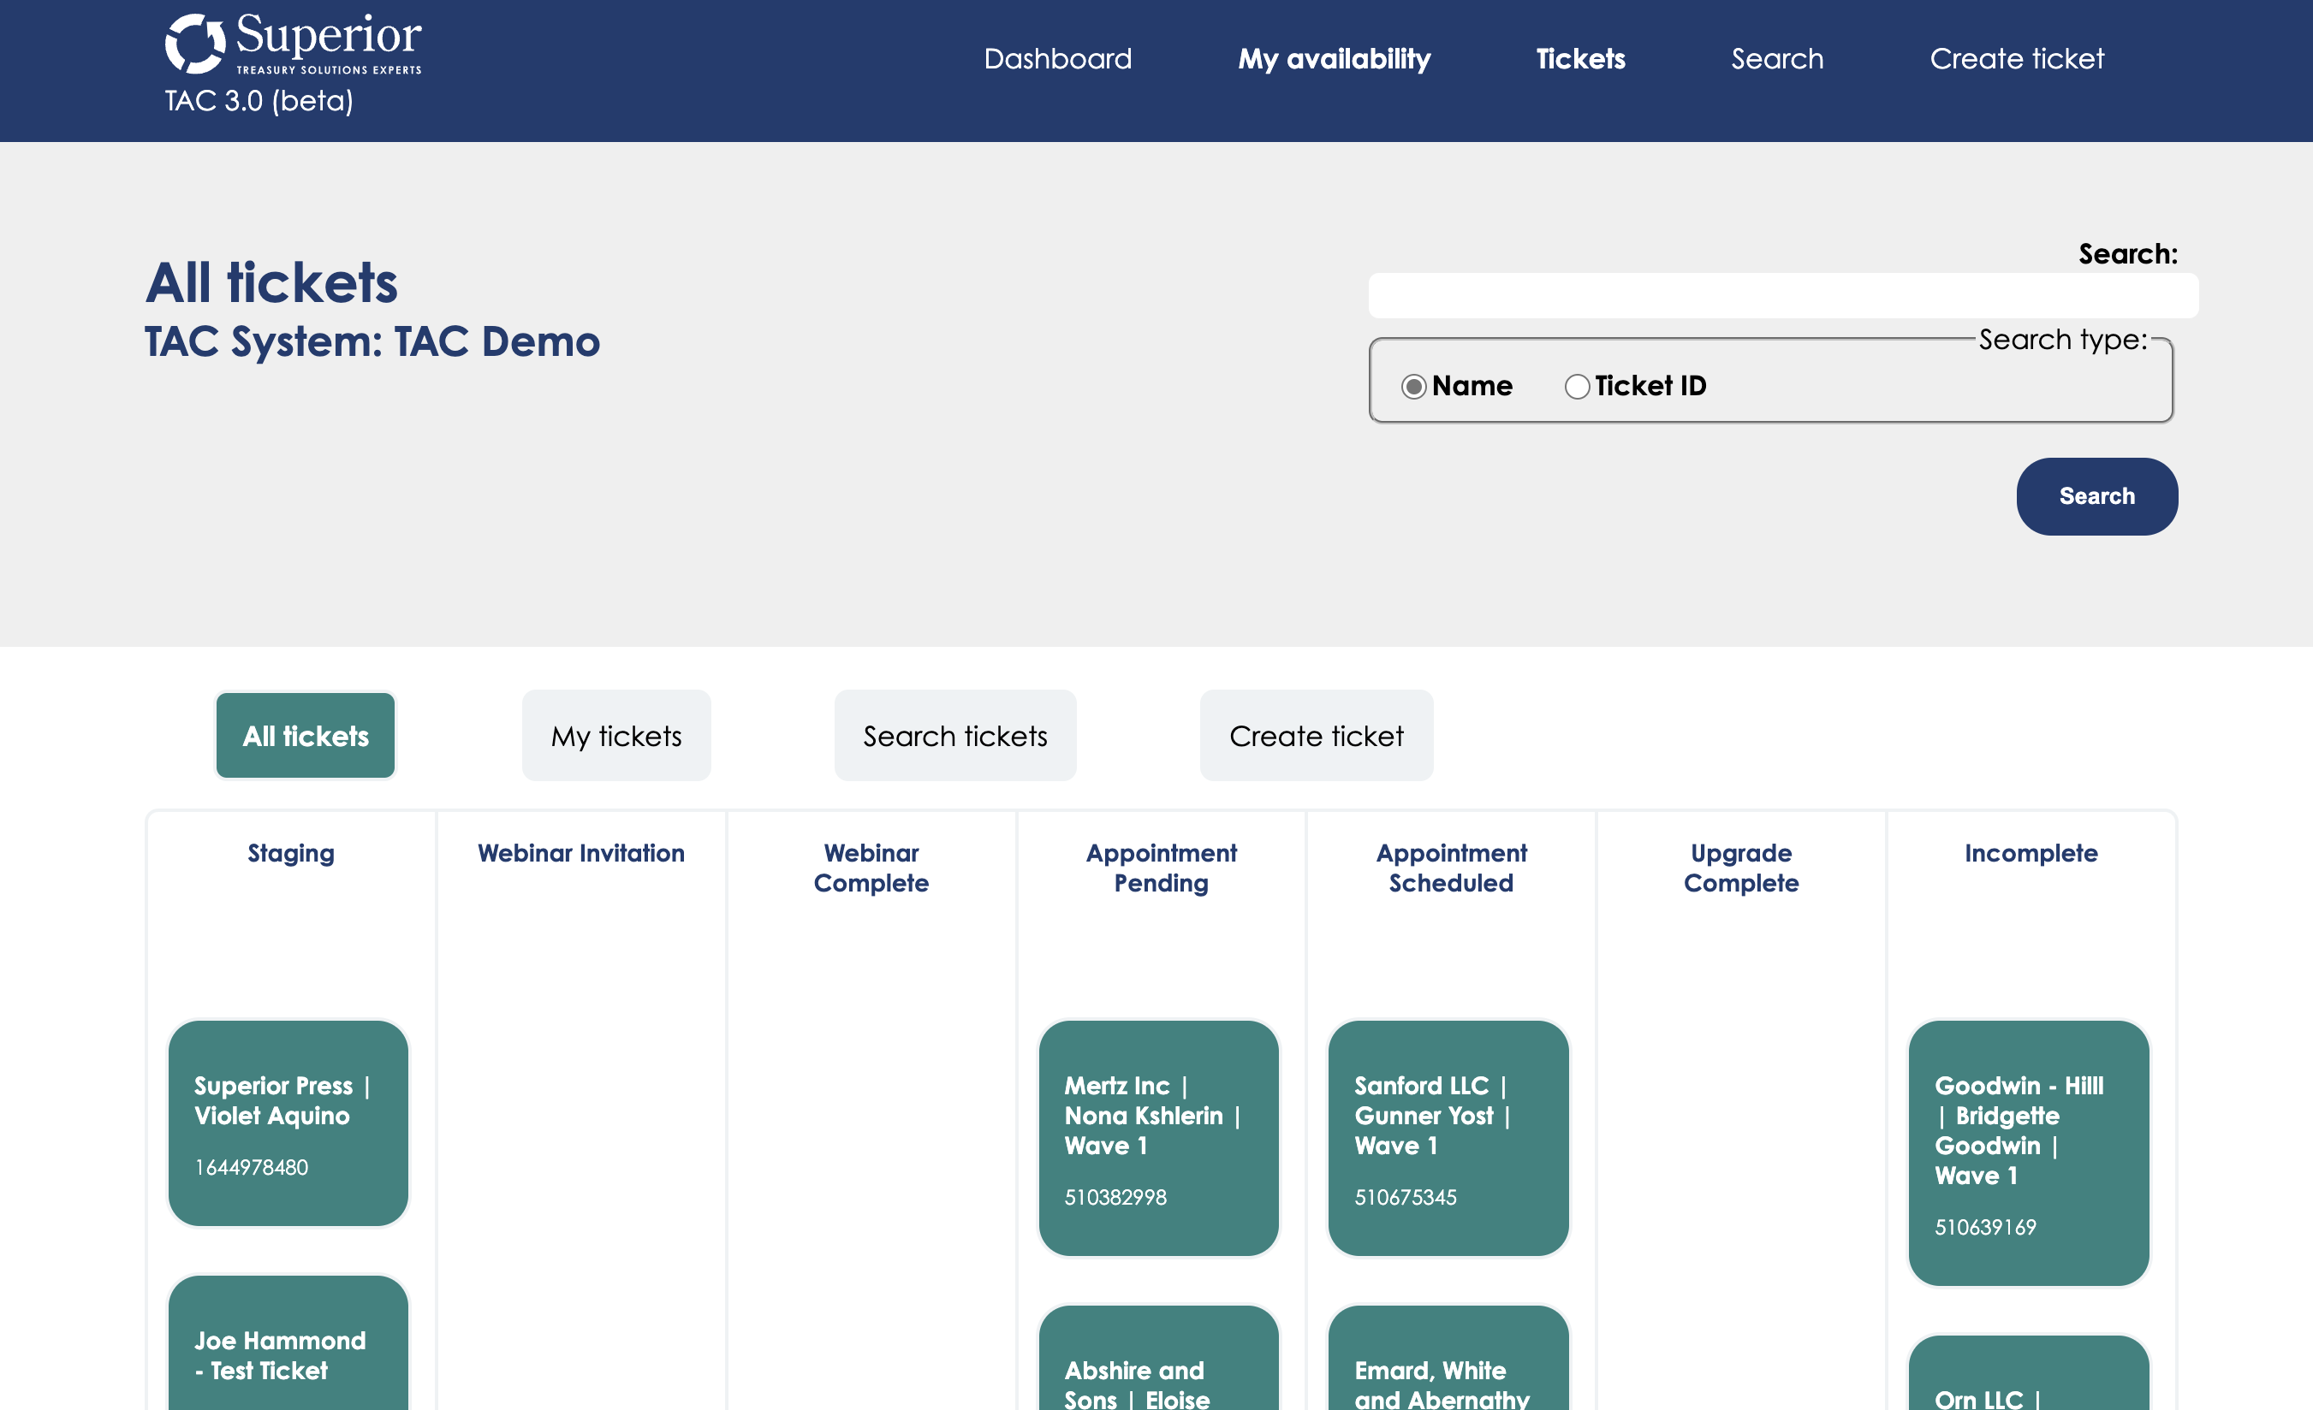Focus the Search text input field

pos(1782,295)
